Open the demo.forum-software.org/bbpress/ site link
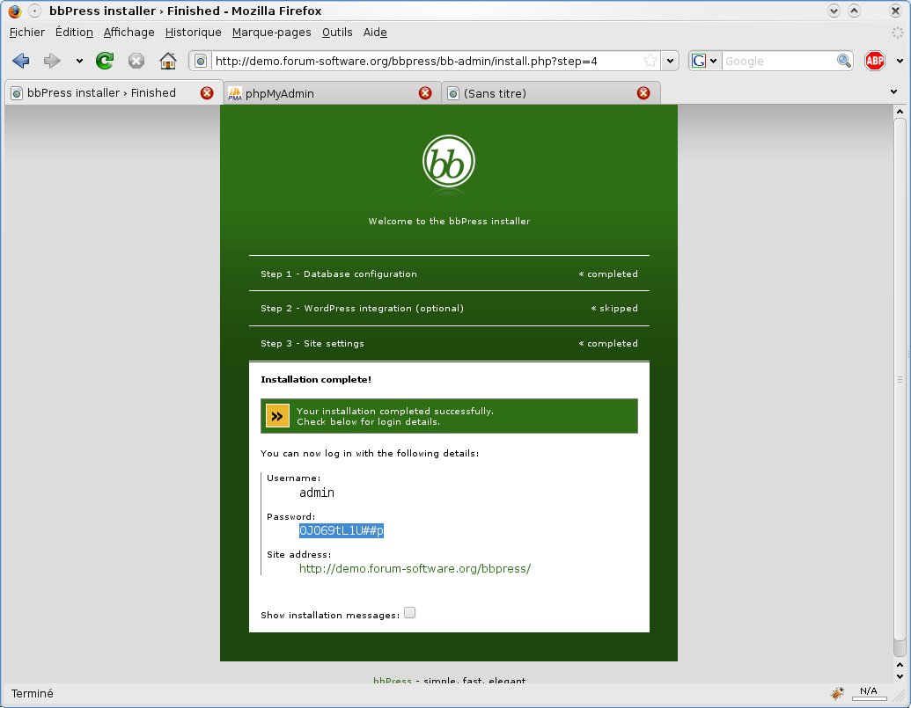911x708 pixels. click(415, 569)
